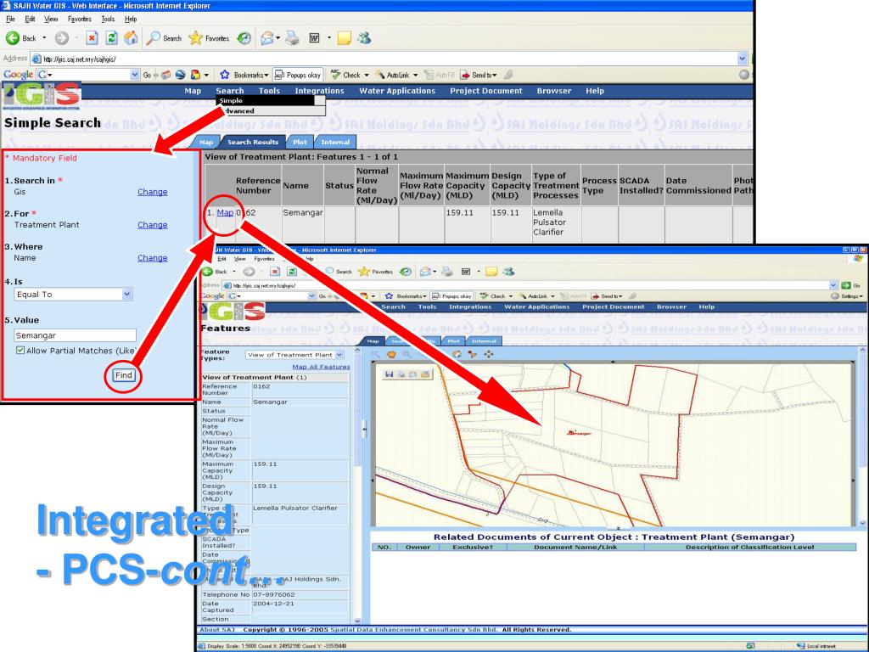Screen dimensions: 869x652
Task: Click the spell Check button in Google toolbar
Action: tap(346, 75)
